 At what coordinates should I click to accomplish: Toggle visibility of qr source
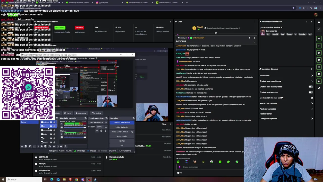coord(51,126)
